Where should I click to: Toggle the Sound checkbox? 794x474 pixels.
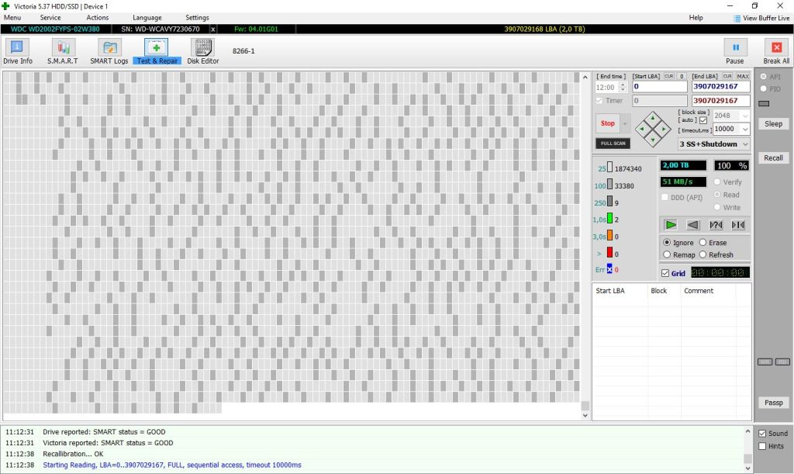(x=762, y=434)
